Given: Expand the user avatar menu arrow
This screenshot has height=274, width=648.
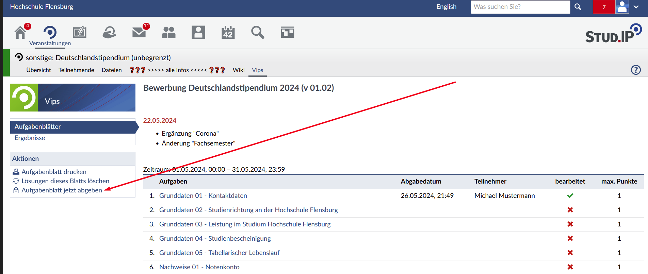Looking at the screenshot, I should pos(636,7).
